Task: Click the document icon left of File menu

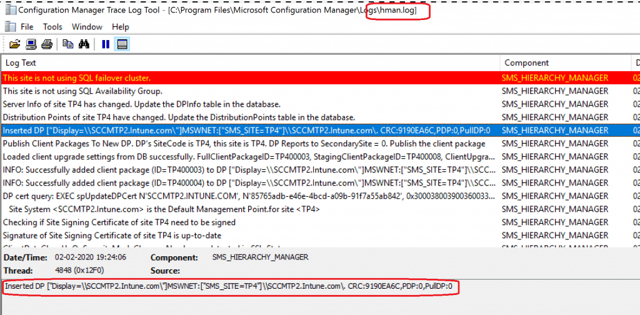Action: pos(10,27)
